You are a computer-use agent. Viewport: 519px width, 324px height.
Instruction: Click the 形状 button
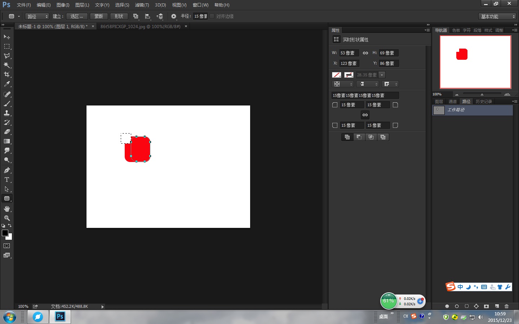pos(119,16)
